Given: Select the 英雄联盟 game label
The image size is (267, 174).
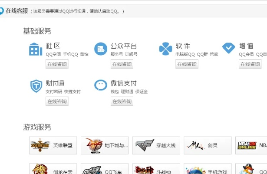Looking at the screenshot, I should (x=63, y=145).
